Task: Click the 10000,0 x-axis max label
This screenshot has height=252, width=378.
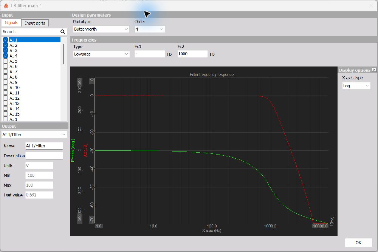Action: (x=320, y=226)
